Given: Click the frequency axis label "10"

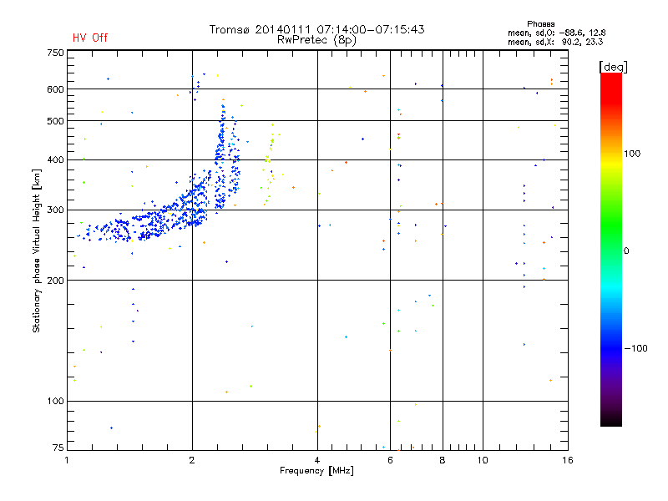Looking at the screenshot, I should click(483, 460).
